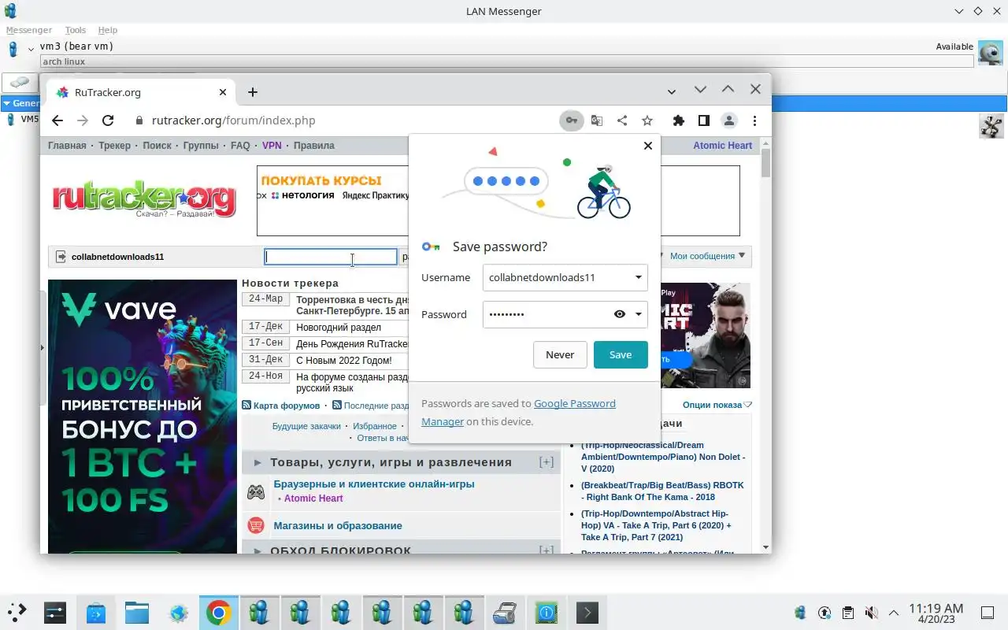Open Chrome's three-dot menu
This screenshot has width=1008, height=630.
tap(754, 120)
